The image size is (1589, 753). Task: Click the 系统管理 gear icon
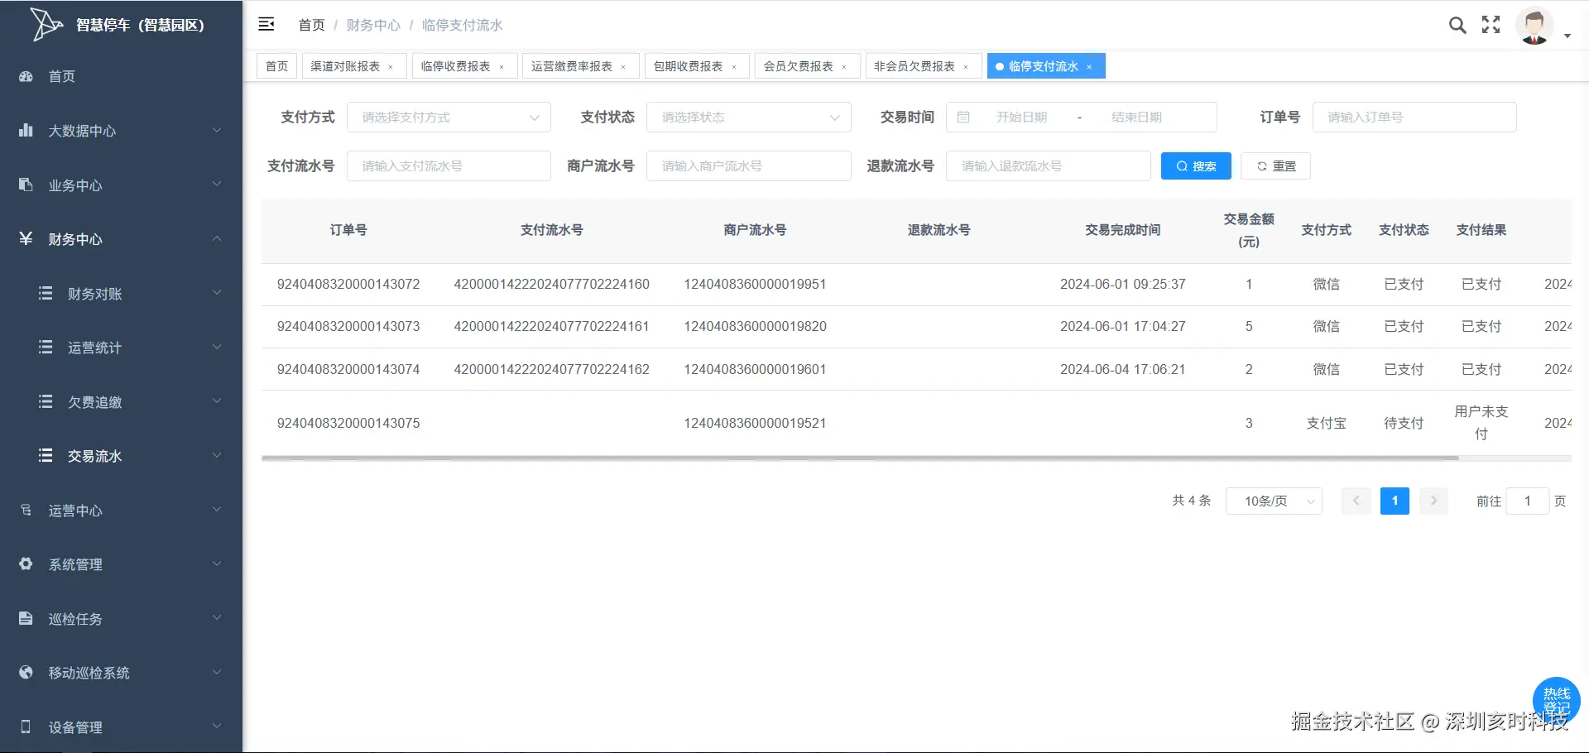pyautogui.click(x=26, y=564)
